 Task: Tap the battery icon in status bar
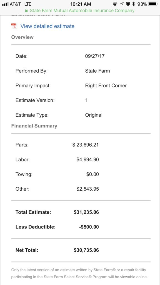153,4
